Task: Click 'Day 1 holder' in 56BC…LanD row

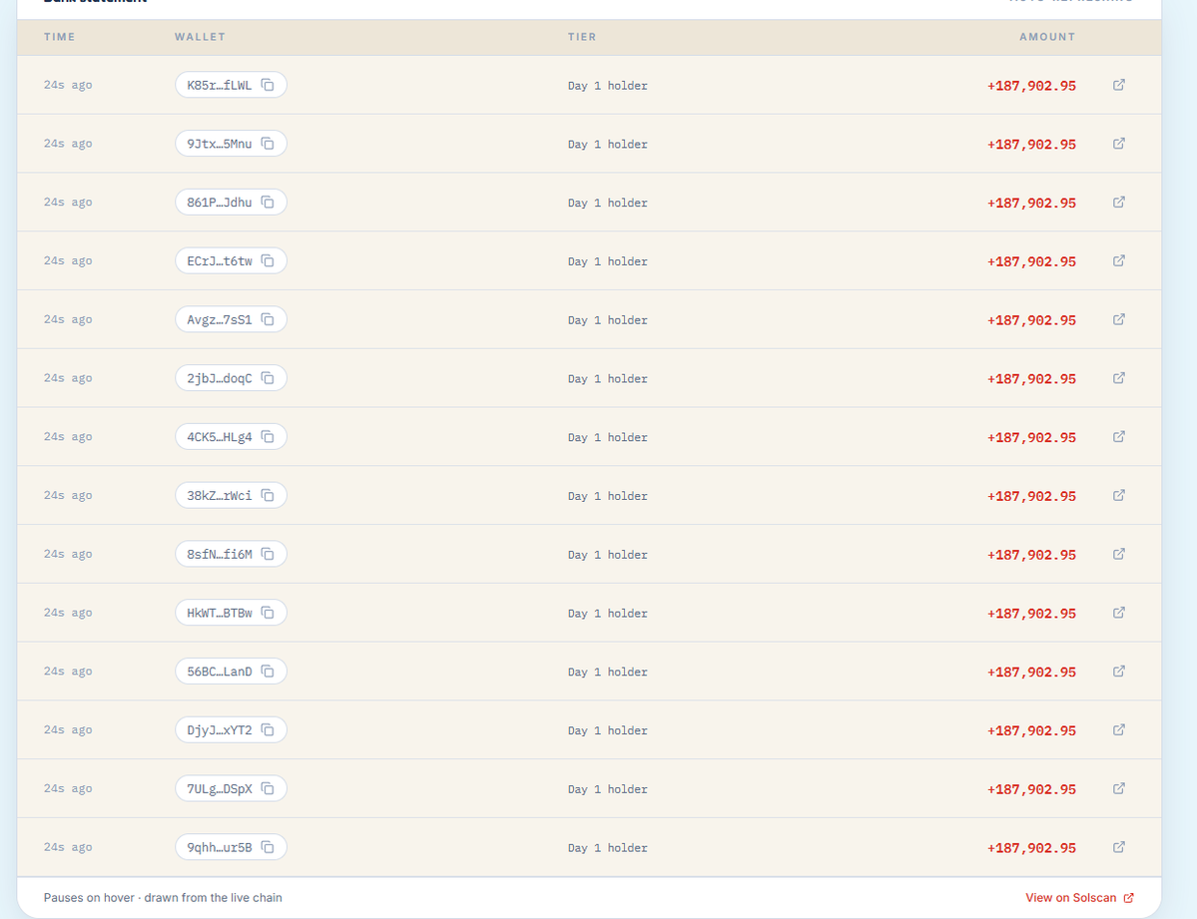Action: tap(608, 672)
